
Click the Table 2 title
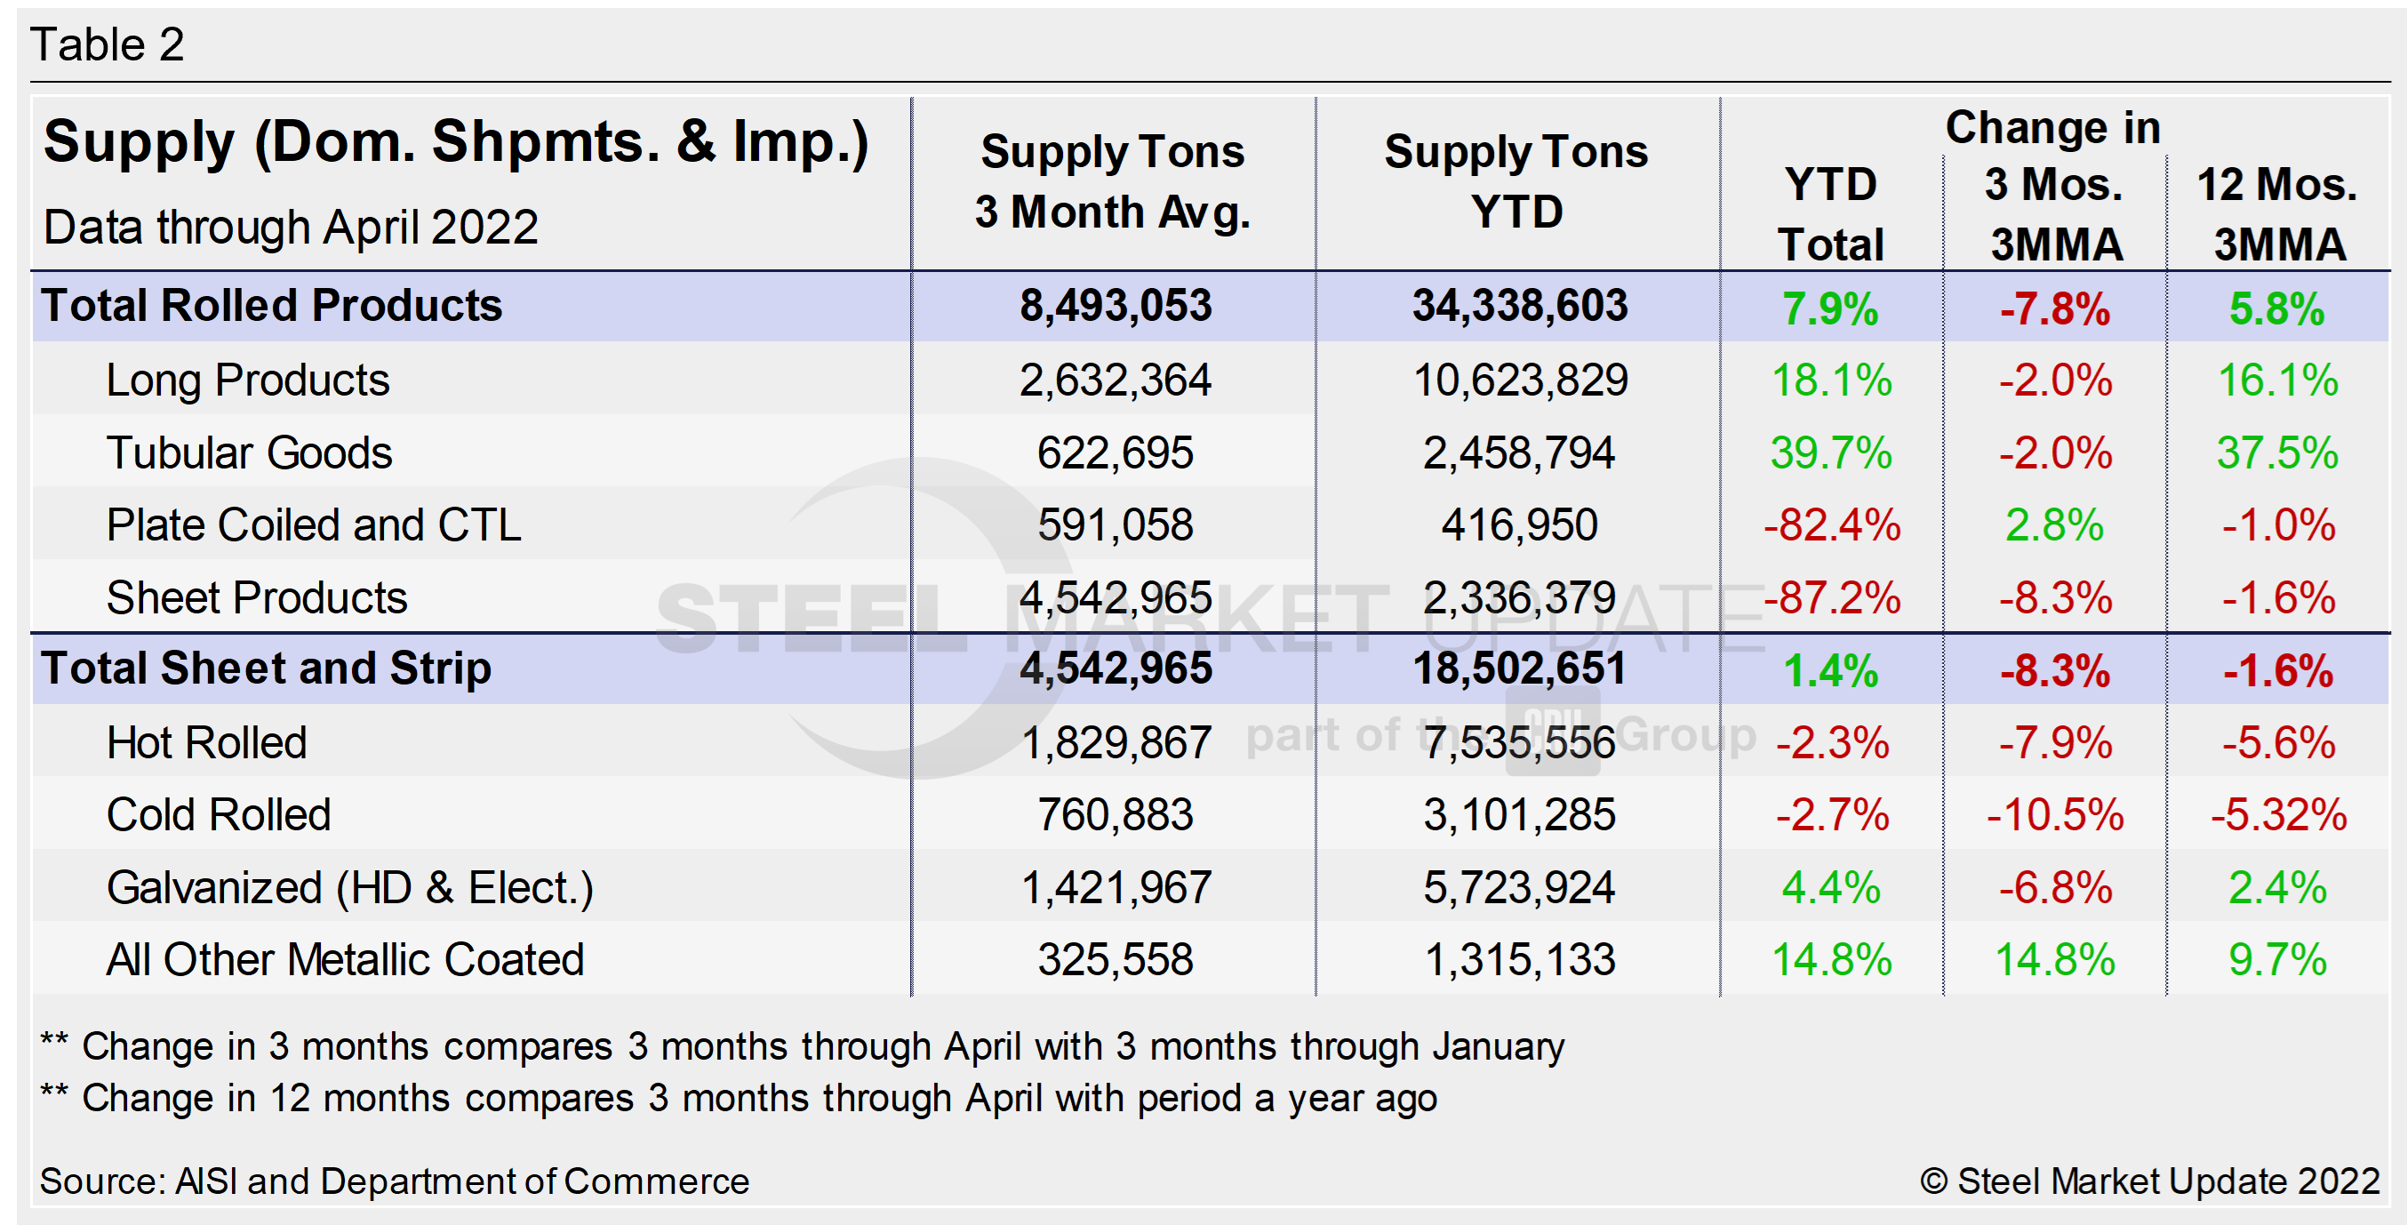click(108, 43)
